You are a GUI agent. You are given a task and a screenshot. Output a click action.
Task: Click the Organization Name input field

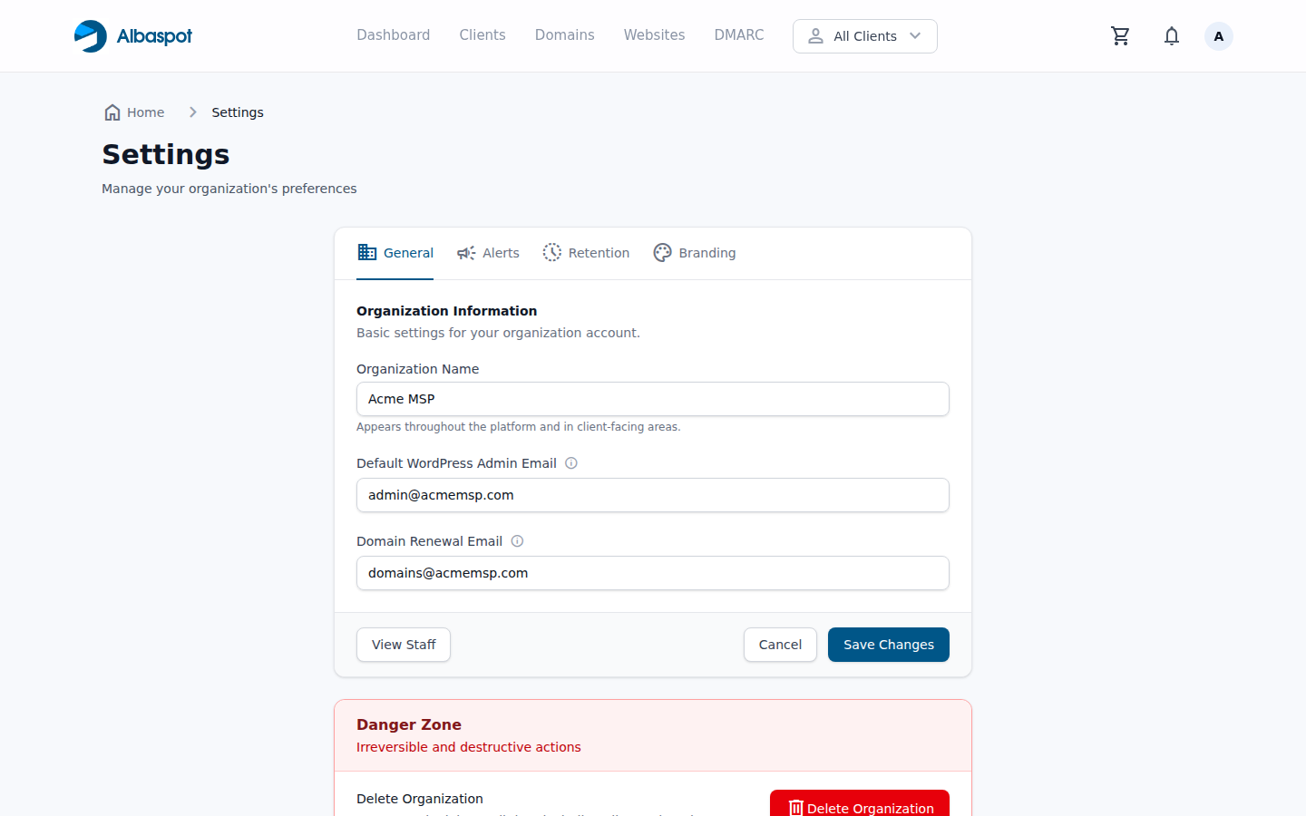pyautogui.click(x=652, y=399)
